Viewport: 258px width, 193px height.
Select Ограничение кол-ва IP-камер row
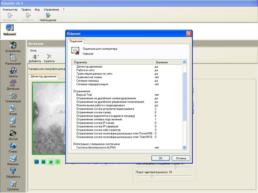[127, 123]
